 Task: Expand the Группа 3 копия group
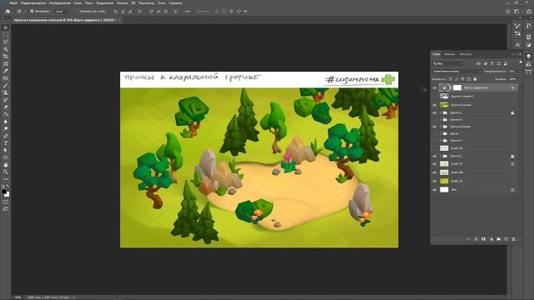click(441, 127)
